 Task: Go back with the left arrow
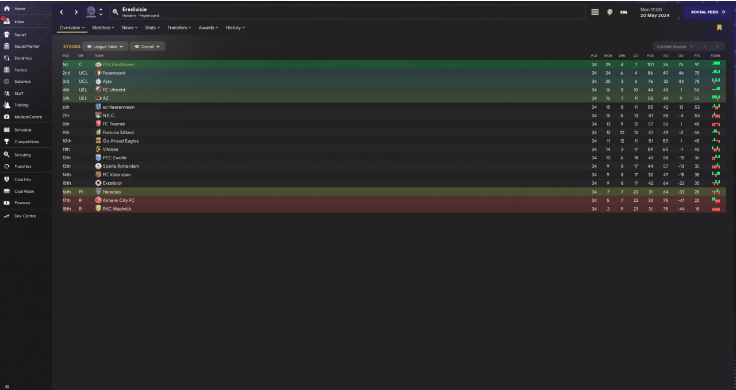click(x=62, y=12)
